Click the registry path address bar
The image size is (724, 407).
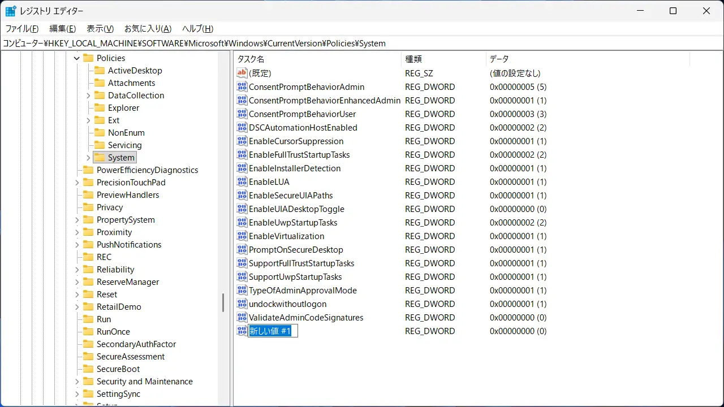click(x=362, y=43)
